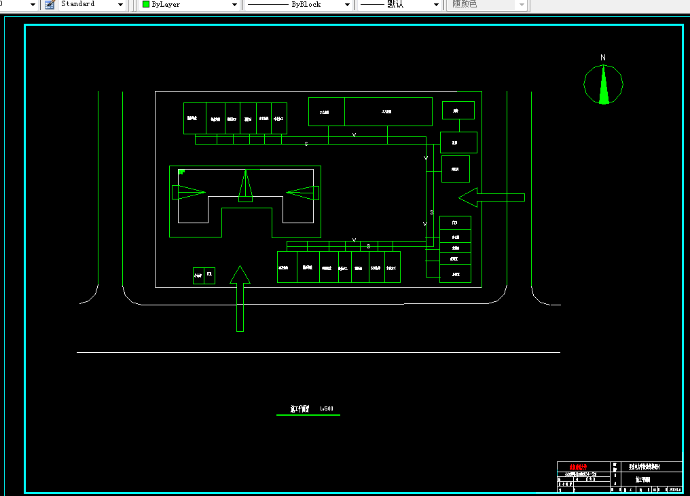Image resolution: width=690 pixels, height=496 pixels.
Task: Select the green left-pointing entrance arrow
Action: pyautogui.click(x=492, y=197)
